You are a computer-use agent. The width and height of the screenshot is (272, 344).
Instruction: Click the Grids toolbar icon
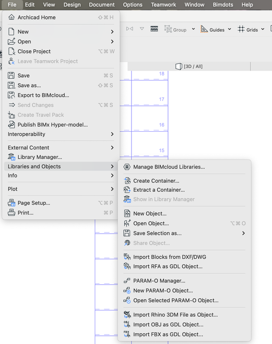241,29
